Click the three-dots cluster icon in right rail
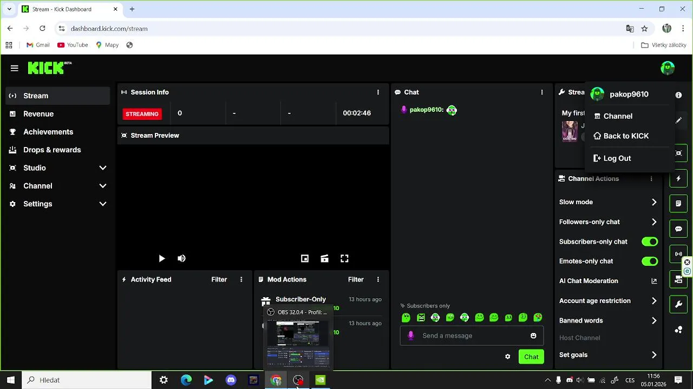 click(678, 330)
